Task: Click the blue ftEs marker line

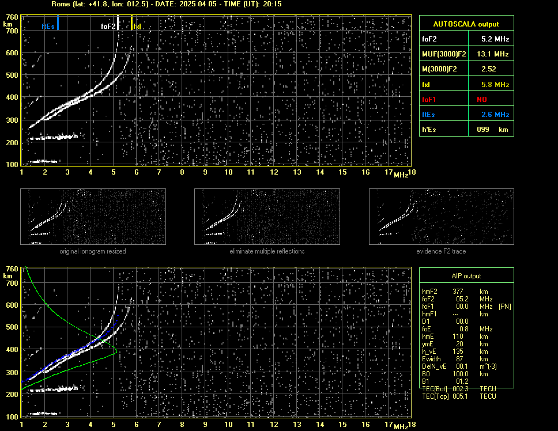Action: click(x=58, y=22)
